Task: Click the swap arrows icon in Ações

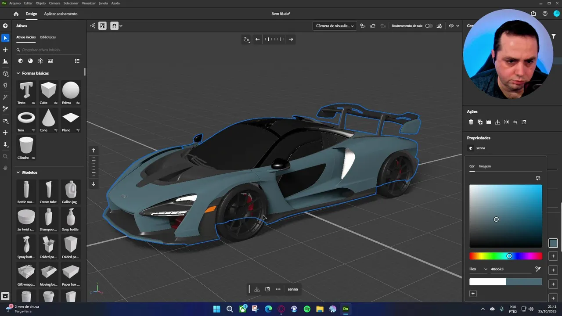Action: (515, 122)
